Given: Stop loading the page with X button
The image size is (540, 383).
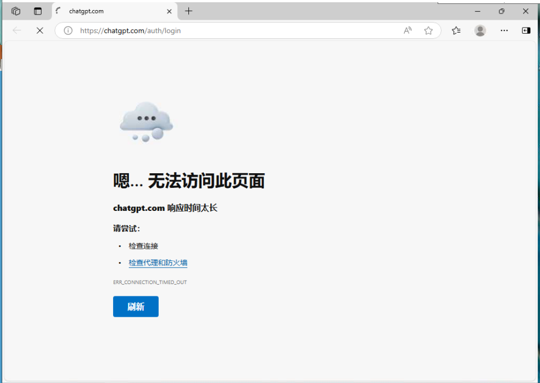Looking at the screenshot, I should [40, 31].
